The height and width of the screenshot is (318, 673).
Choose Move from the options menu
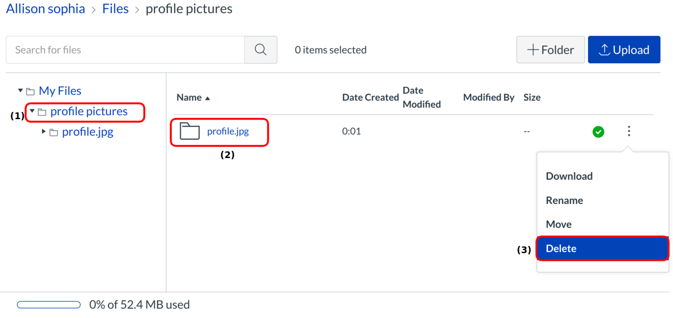[559, 224]
